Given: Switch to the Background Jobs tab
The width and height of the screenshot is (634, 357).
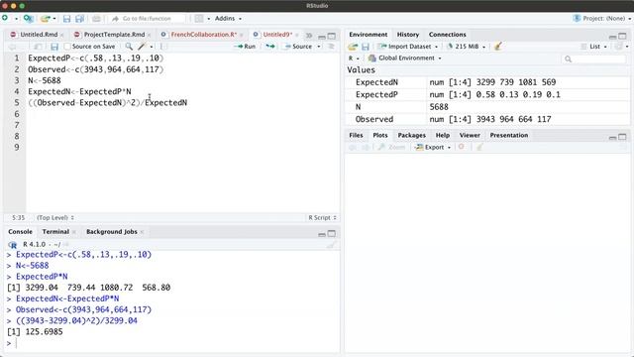Looking at the screenshot, I should [x=112, y=231].
